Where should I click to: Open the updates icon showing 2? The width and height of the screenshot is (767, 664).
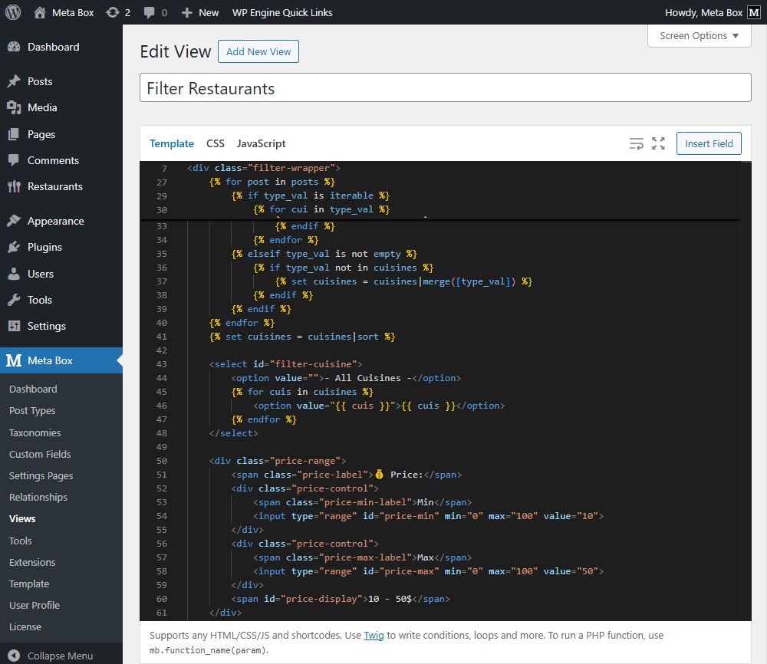coord(114,12)
